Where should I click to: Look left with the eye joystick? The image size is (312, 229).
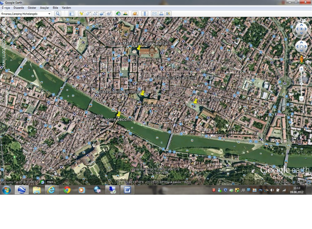(x=297, y=29)
